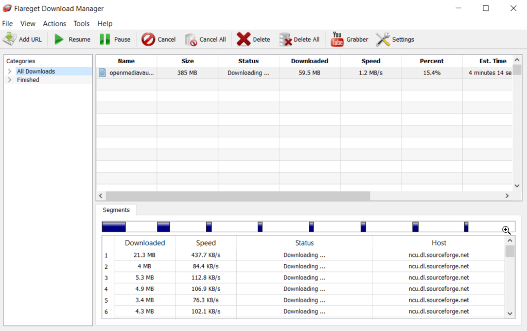The width and height of the screenshot is (527, 331).
Task: Click the Cancel All database icon
Action: tap(190, 40)
